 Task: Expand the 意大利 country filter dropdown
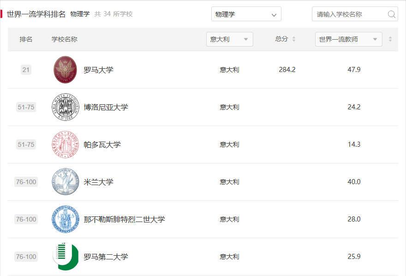[x=229, y=39]
